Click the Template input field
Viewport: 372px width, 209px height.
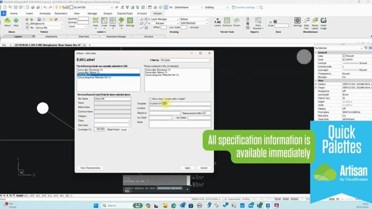180,103
